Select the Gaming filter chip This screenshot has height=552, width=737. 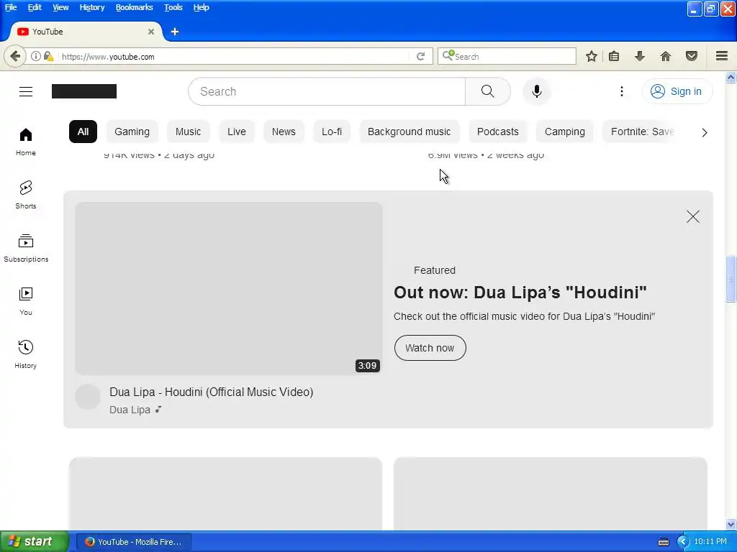(x=132, y=132)
